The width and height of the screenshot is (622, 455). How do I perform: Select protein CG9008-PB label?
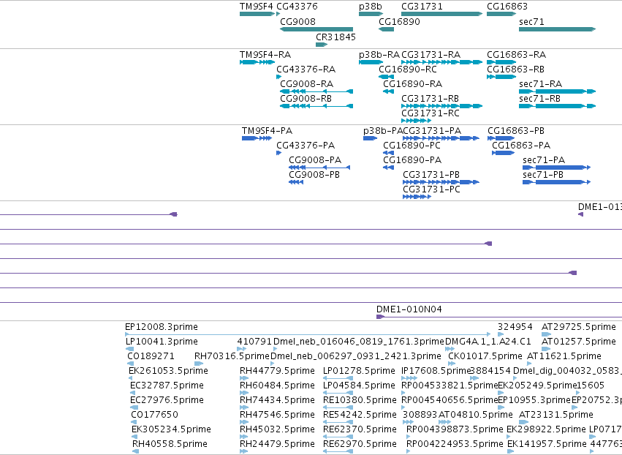[314, 175]
